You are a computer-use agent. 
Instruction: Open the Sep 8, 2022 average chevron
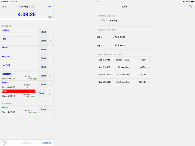[x=149, y=68]
